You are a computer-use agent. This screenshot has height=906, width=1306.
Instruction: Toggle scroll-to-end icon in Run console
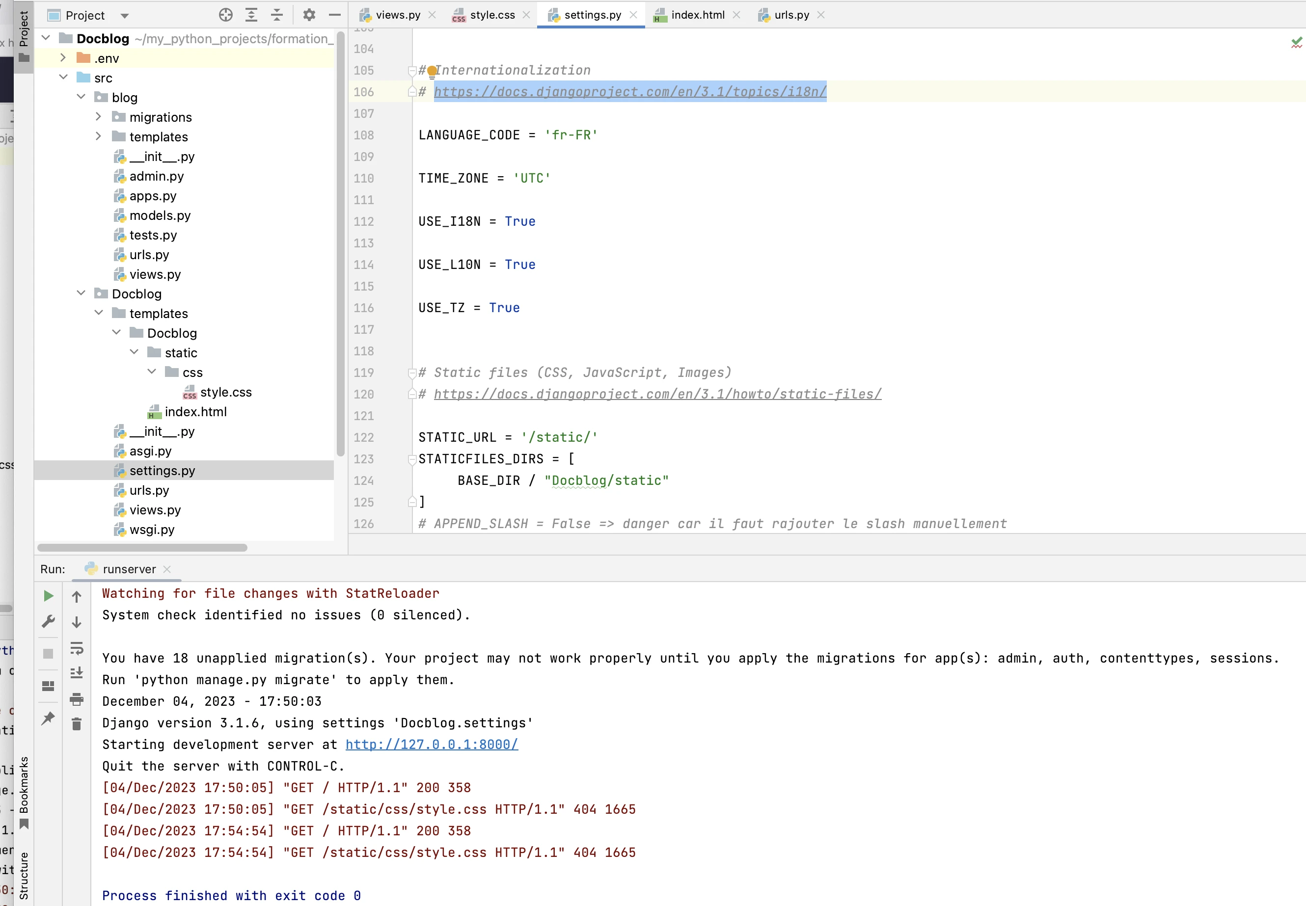tap(77, 673)
